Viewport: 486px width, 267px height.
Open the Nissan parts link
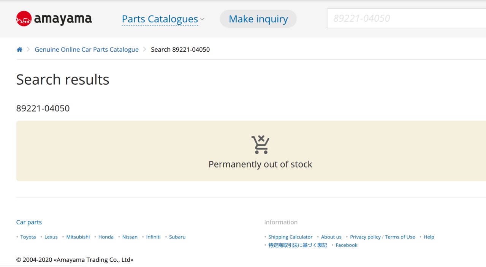click(x=130, y=237)
